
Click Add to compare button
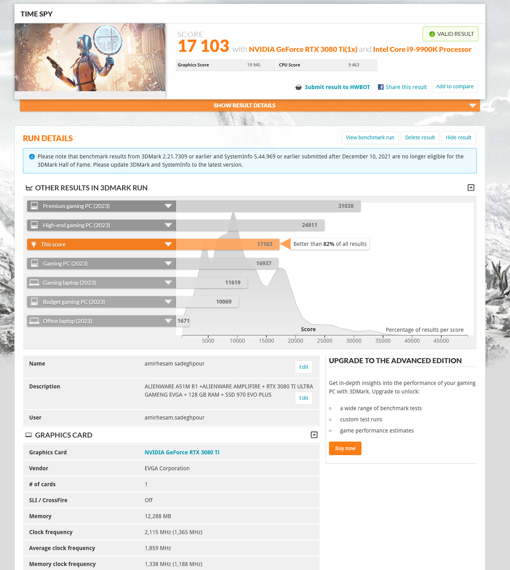(455, 86)
